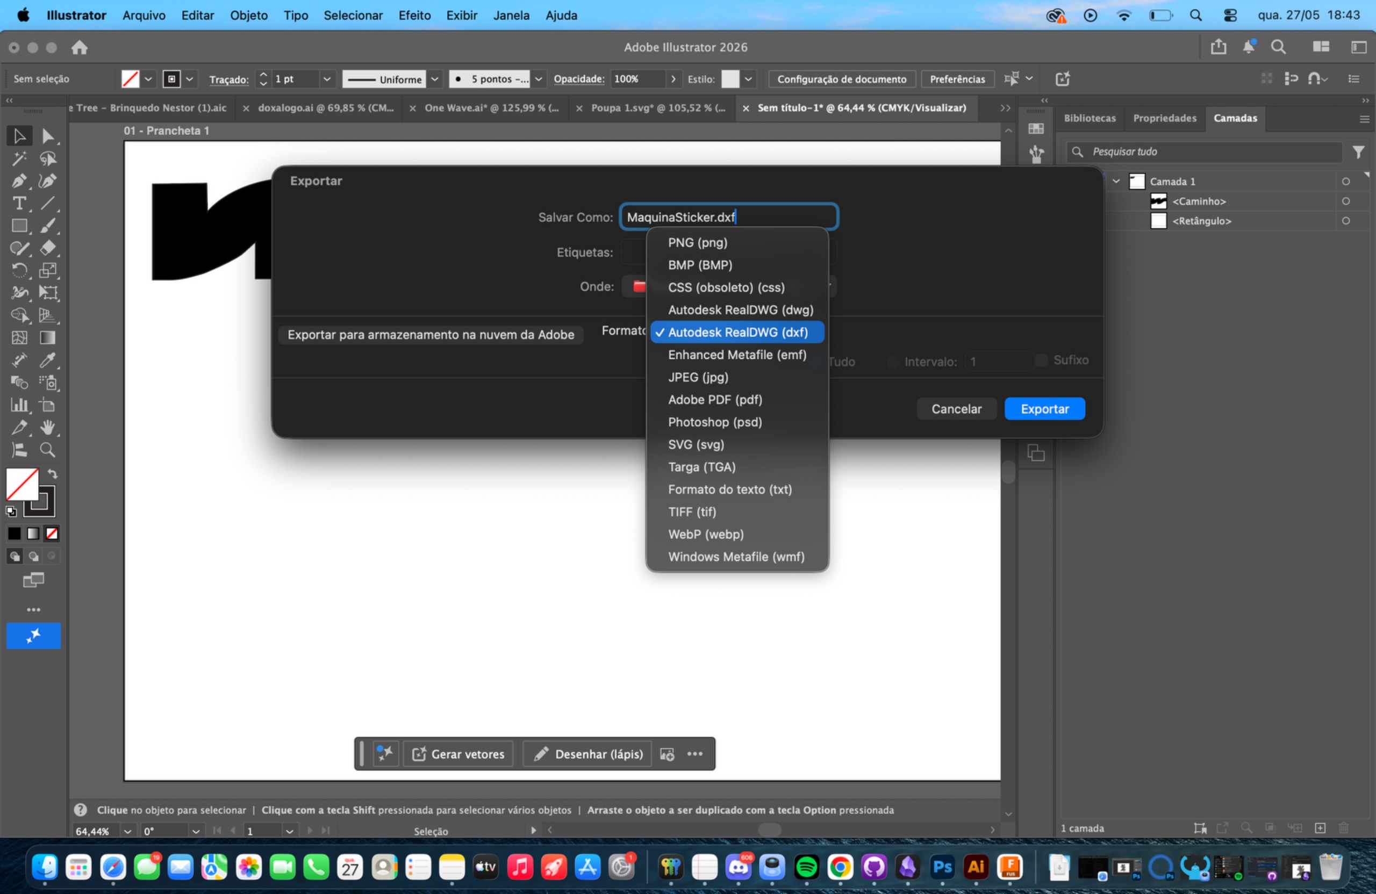The height and width of the screenshot is (894, 1376).
Task: Choose SVG (svg) format option
Action: 736,444
